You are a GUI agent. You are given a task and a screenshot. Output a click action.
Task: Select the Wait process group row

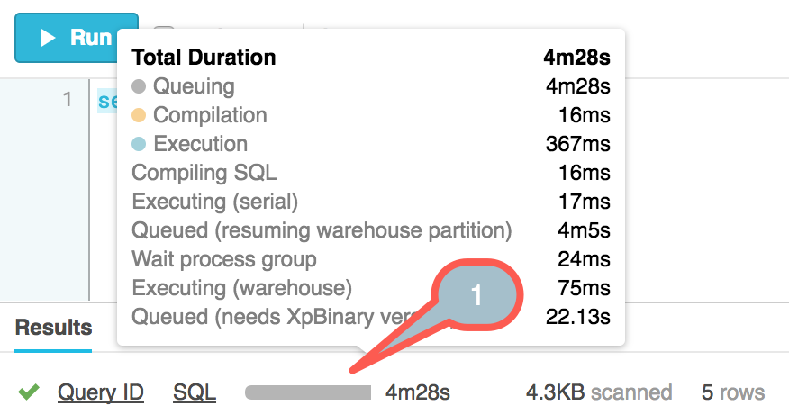[224, 259]
